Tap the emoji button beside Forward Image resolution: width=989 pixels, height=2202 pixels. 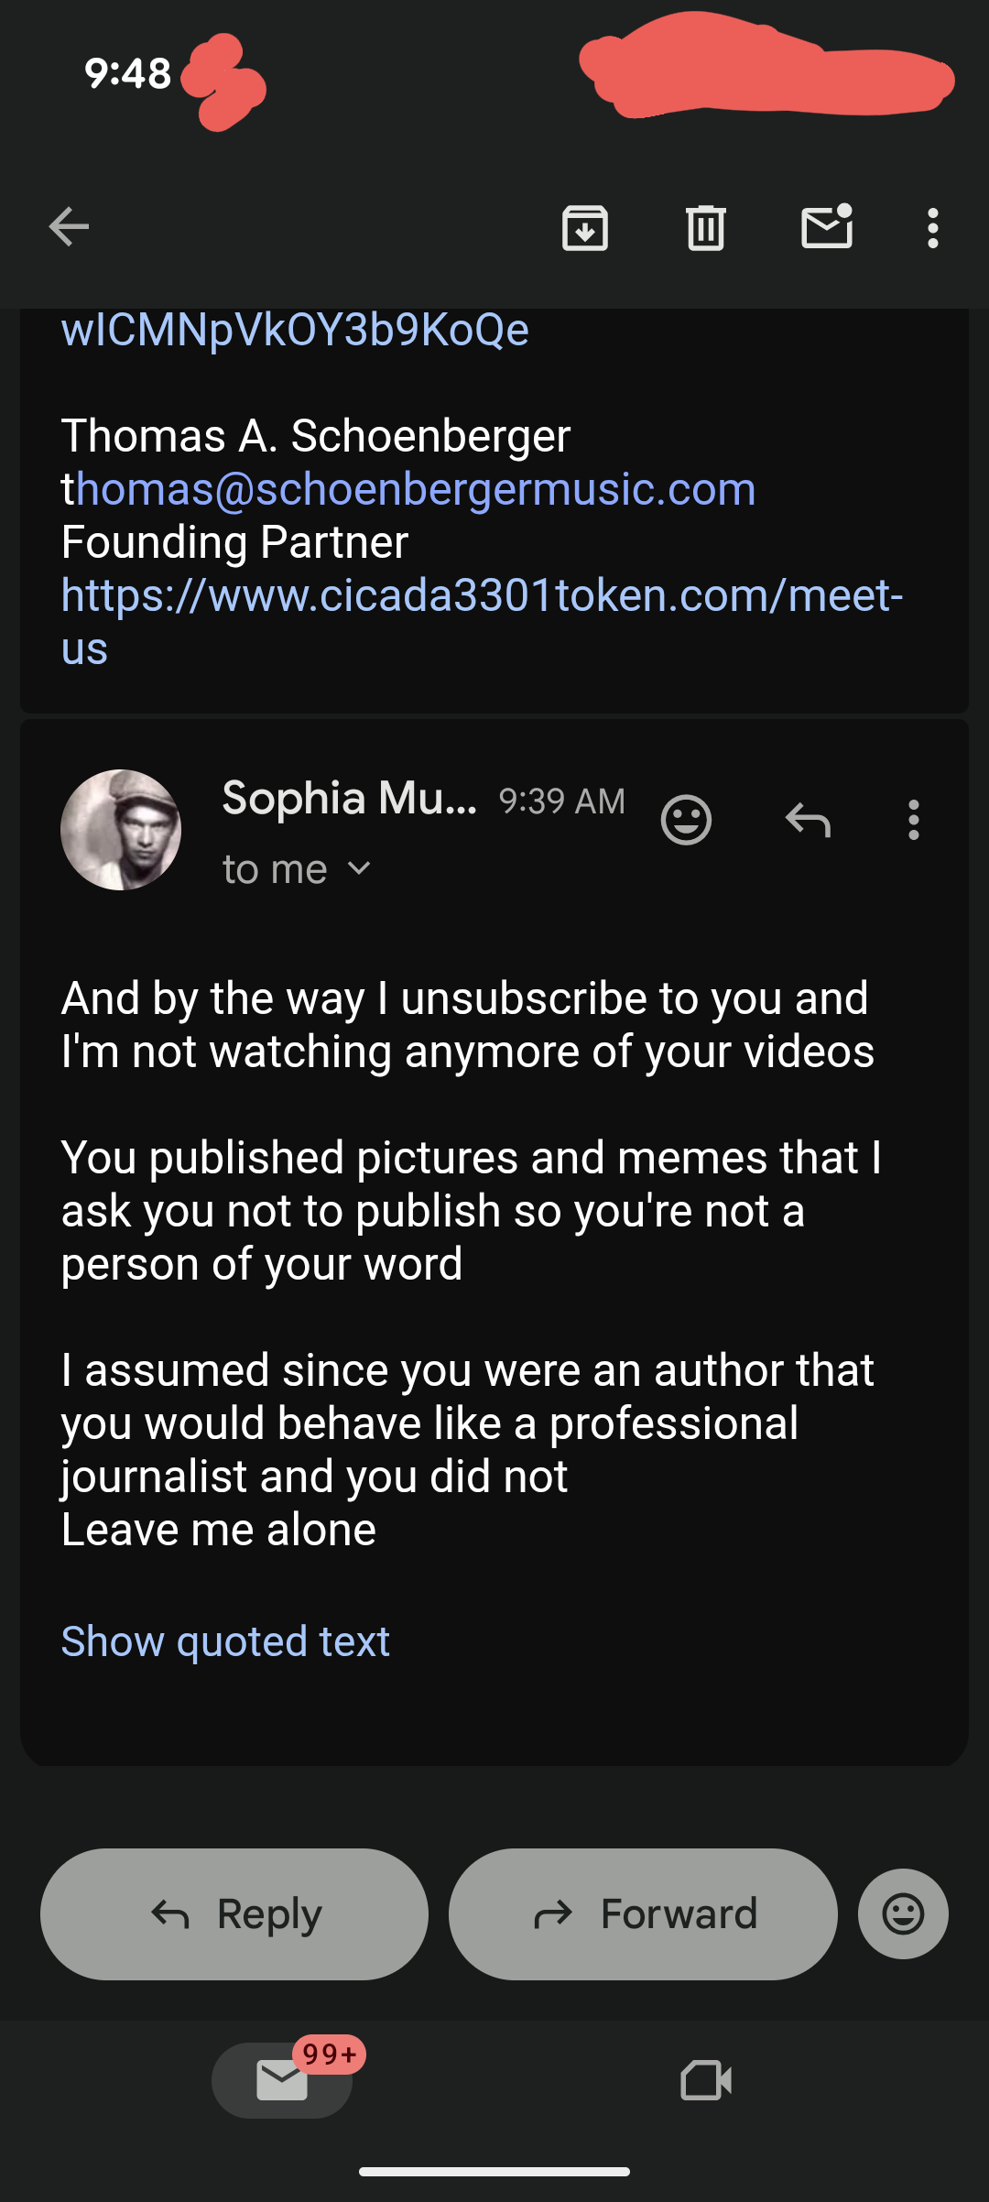pyautogui.click(x=903, y=1913)
